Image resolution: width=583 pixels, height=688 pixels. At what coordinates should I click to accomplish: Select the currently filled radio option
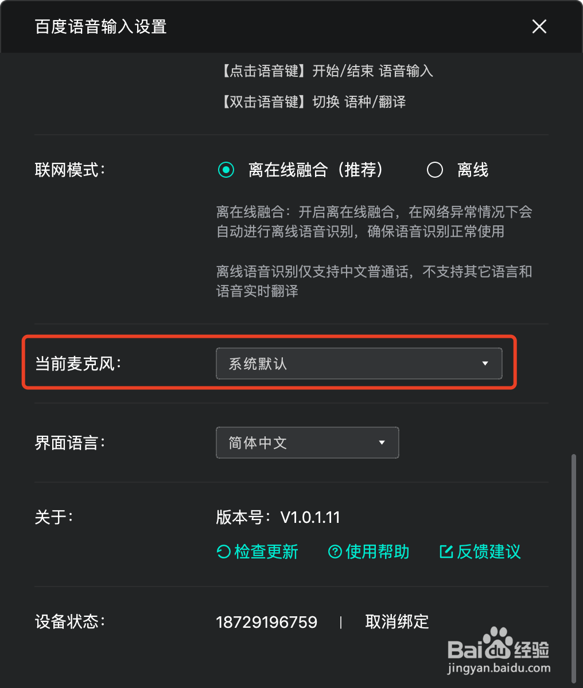pos(226,170)
